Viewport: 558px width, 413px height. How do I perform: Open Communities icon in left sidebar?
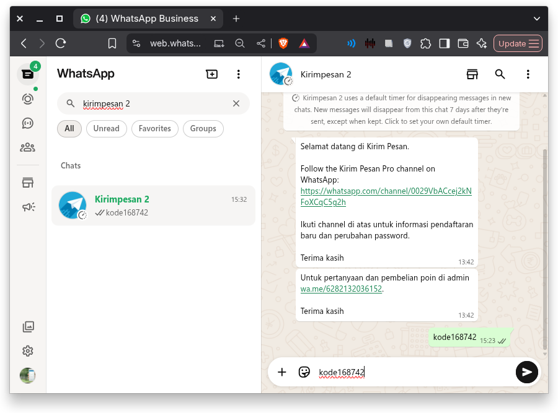27,147
